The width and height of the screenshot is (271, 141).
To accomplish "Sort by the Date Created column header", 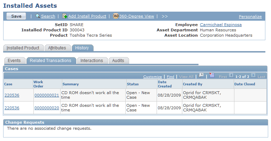I will 165,84.
